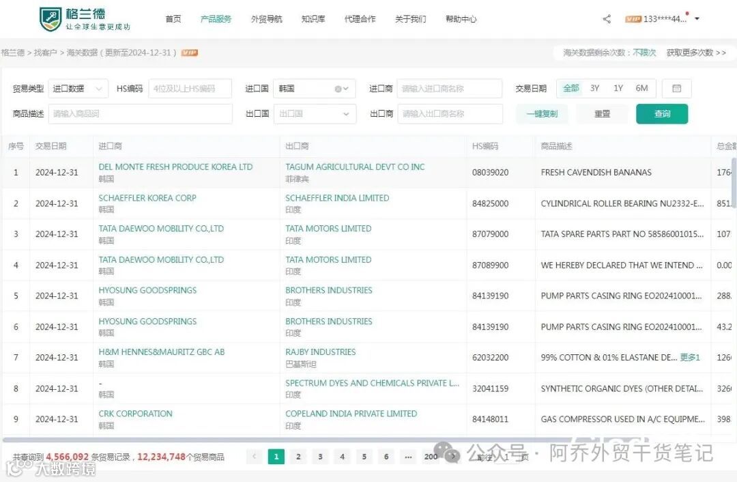Click the pagination ellipsis button
This screenshot has height=482, width=737.
(409, 457)
